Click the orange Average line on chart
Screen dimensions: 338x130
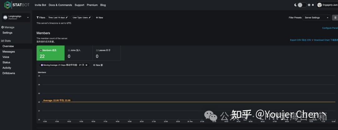tap(188, 102)
